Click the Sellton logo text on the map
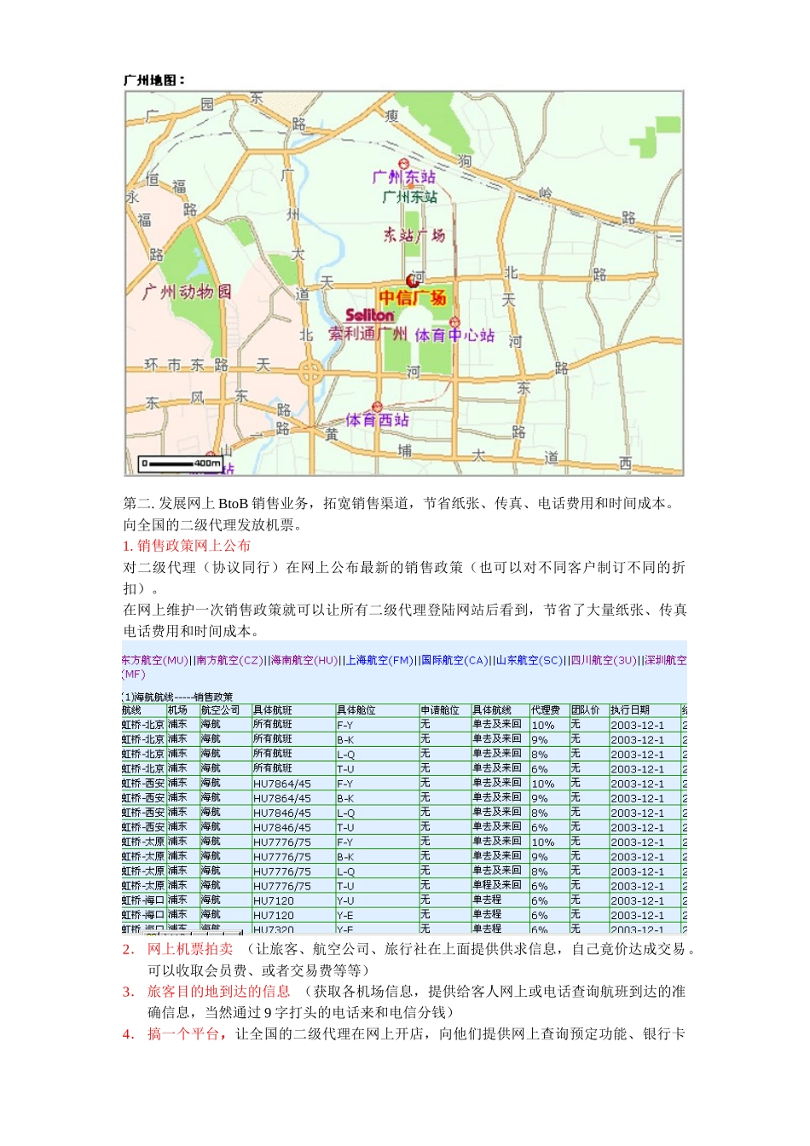810x1146 pixels. tap(369, 315)
